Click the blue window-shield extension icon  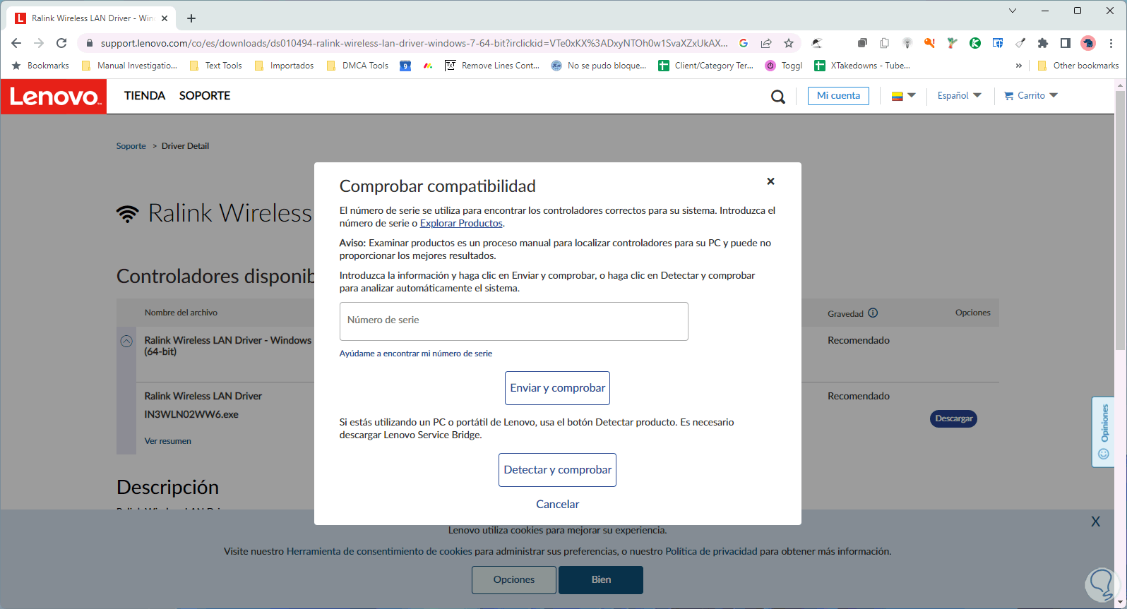click(998, 43)
